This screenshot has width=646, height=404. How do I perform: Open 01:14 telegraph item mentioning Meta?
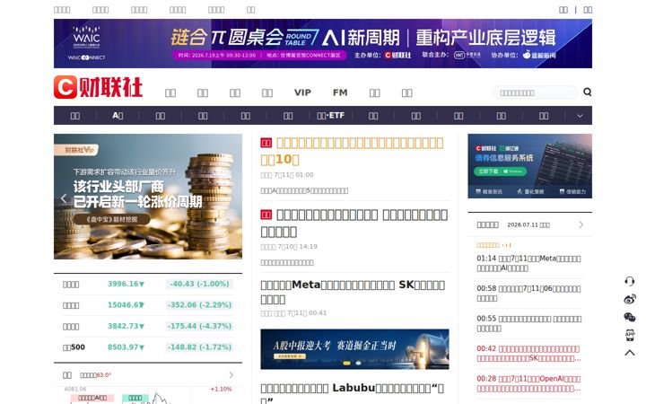click(x=528, y=263)
